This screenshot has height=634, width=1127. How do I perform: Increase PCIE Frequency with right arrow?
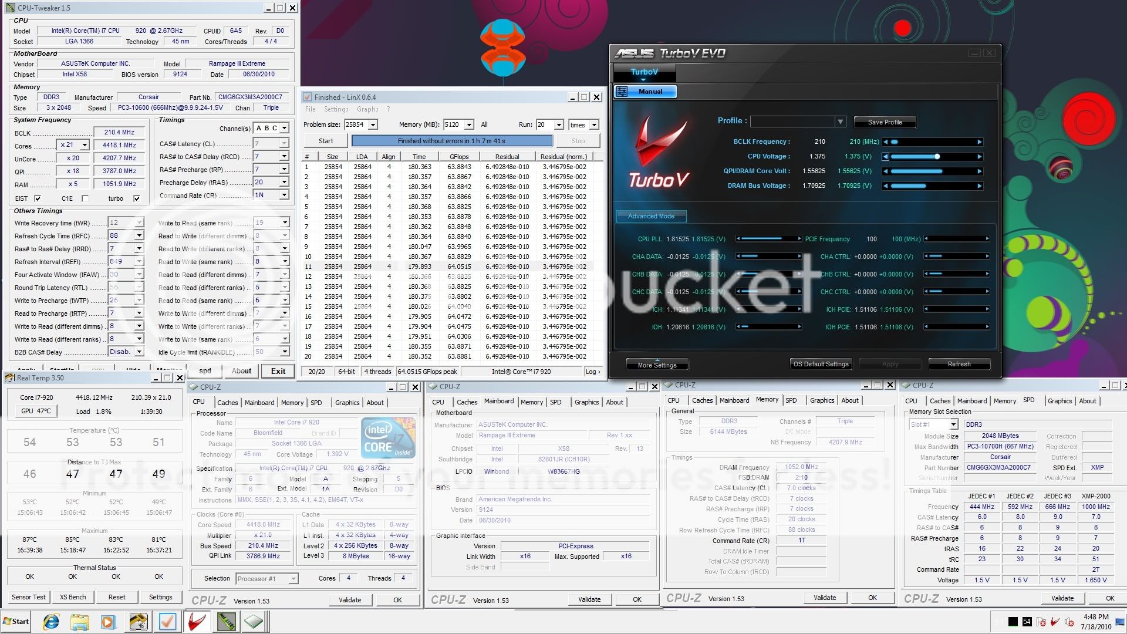point(987,239)
